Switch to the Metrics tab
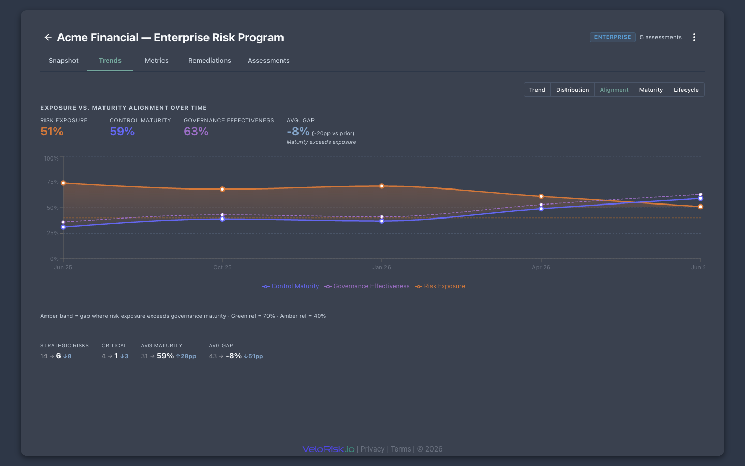 click(x=157, y=61)
